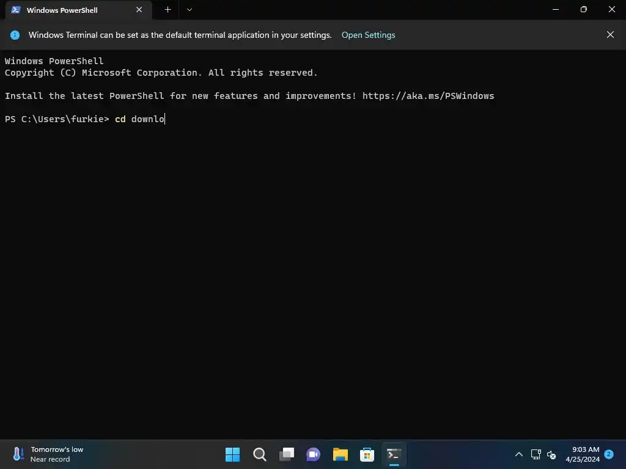Viewport: 626px width, 469px height.
Task: Click the PowerShell icon in the tab
Action: (x=16, y=10)
